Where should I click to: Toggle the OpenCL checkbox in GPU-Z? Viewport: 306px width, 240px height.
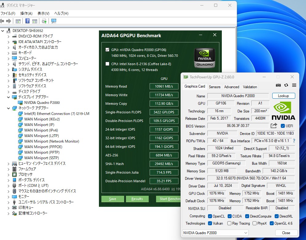[210, 216]
